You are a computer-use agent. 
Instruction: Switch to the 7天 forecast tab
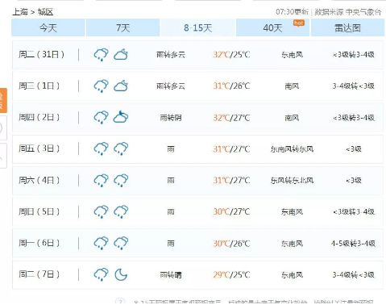point(123,27)
